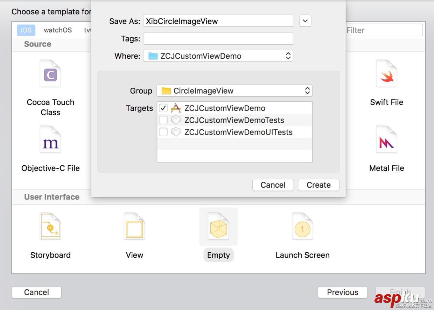Pick the Launch Screen template icon
Screen dimensions: 434x310
pyautogui.click(x=302, y=226)
